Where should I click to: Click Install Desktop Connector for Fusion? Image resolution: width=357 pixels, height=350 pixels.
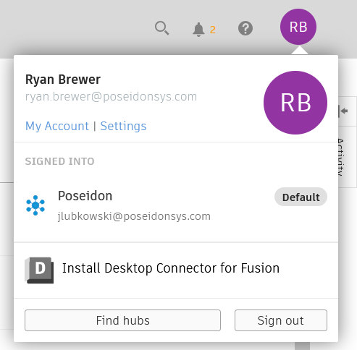171,268
